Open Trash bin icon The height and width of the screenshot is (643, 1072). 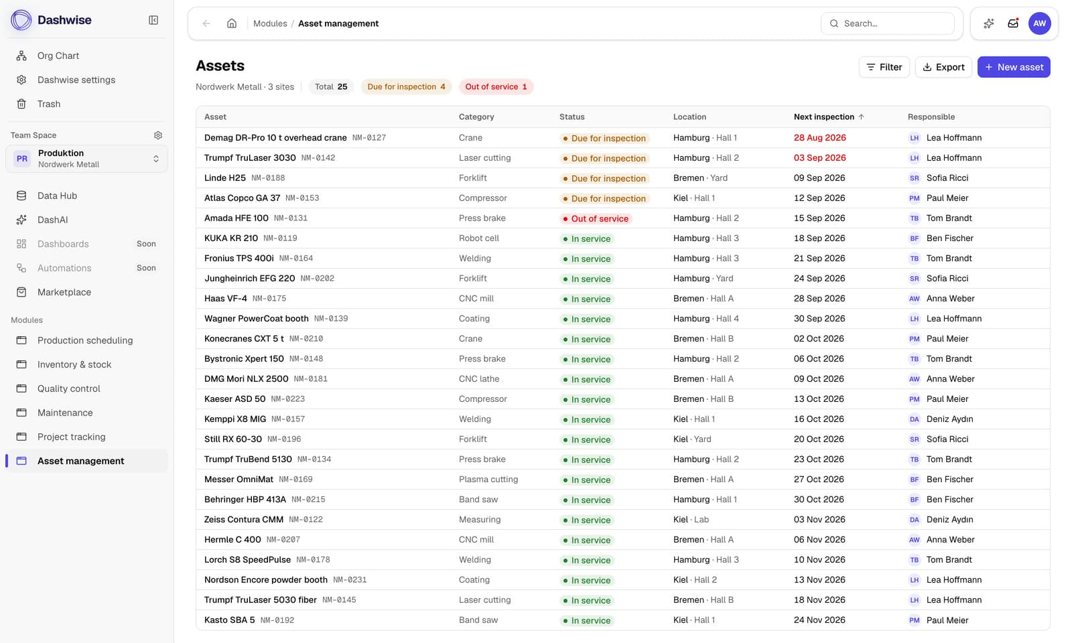[21, 104]
